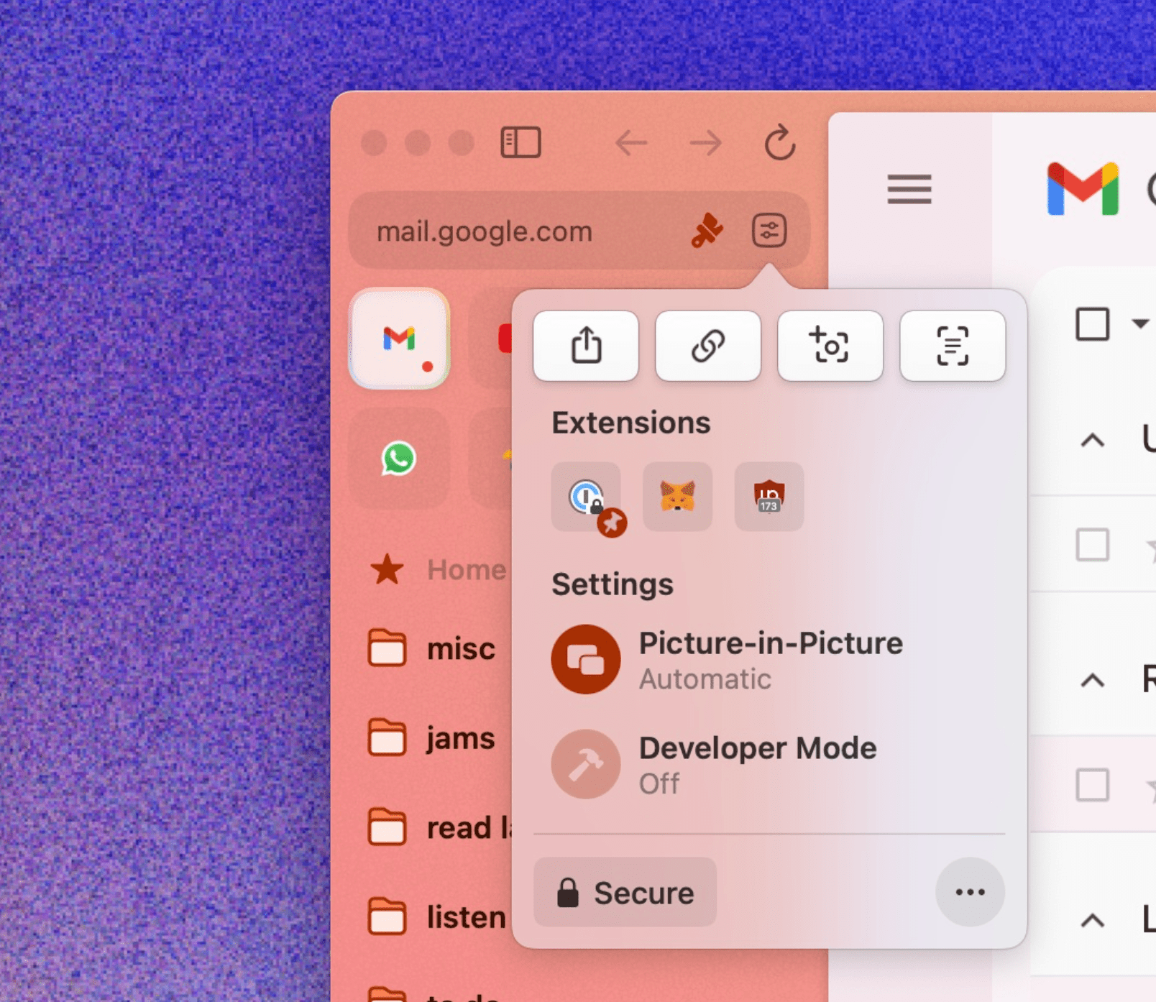Screen dimensions: 1156x1002
Task: Collapse the Gmail section starting with R
Action: pos(1093,680)
